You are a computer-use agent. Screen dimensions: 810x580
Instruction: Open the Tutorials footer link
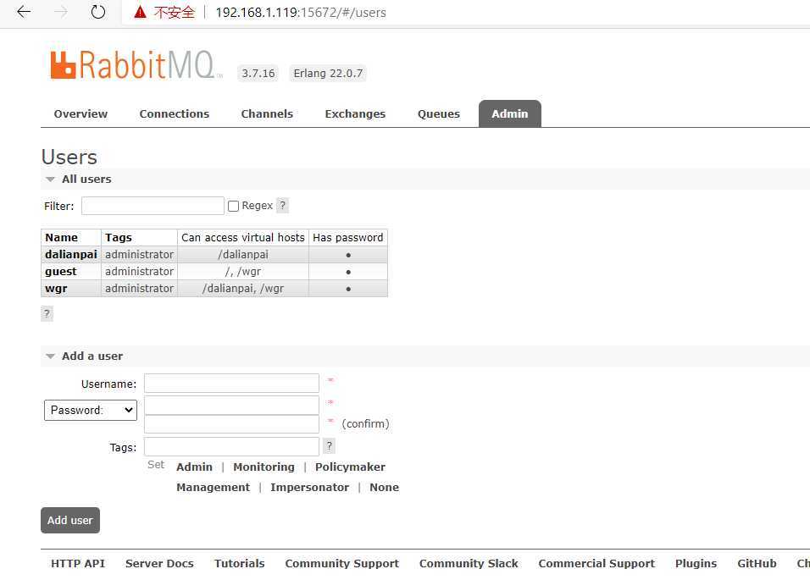tap(240, 563)
